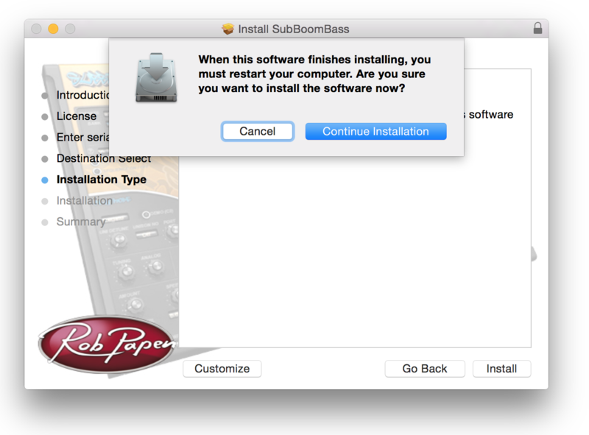Click the Install button

click(x=501, y=369)
